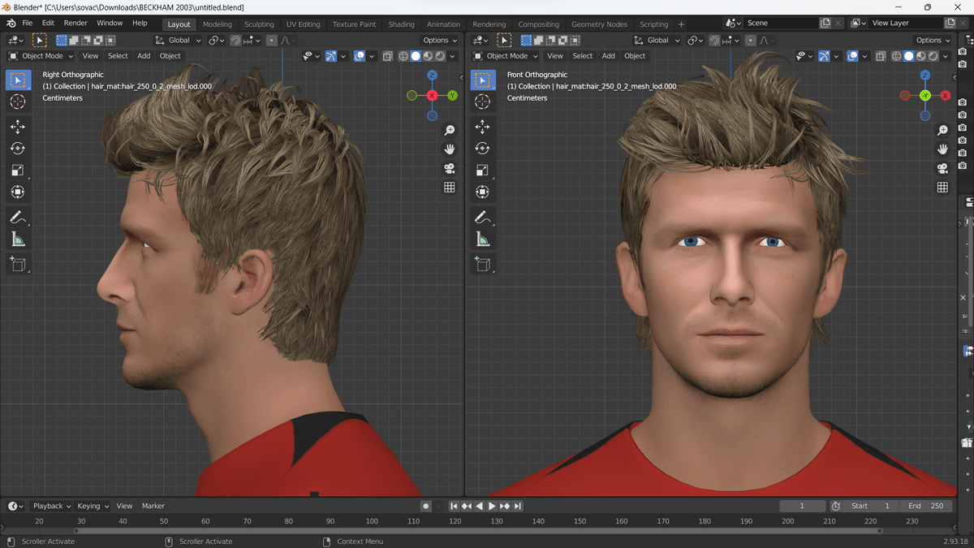Expand the Global transform orientation dropdown
The image size is (974, 548).
pos(179,40)
